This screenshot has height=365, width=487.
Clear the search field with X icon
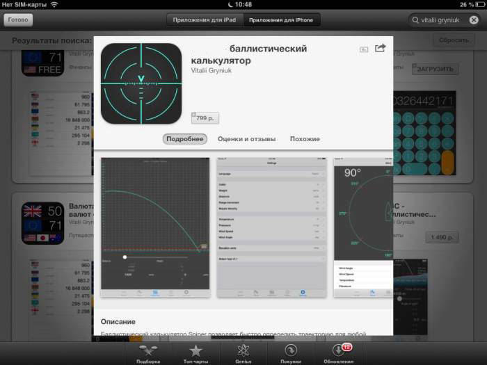point(474,20)
